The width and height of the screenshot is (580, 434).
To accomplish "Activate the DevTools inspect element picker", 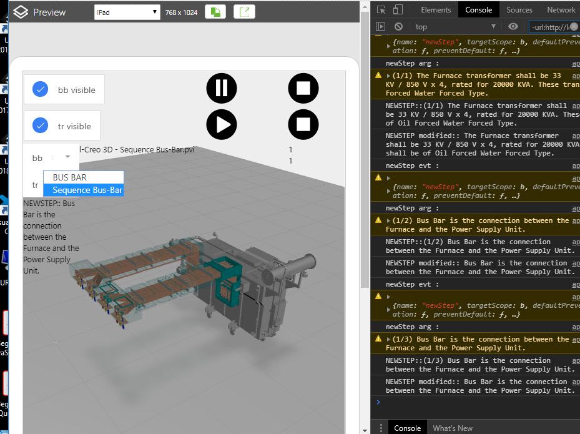I will pos(381,10).
